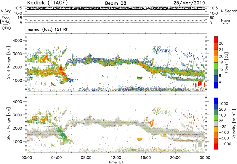The height and width of the screenshot is (164, 237).
Task: Click the 2000 tick on the velocity panel
Action: pyautogui.click(x=17, y=128)
